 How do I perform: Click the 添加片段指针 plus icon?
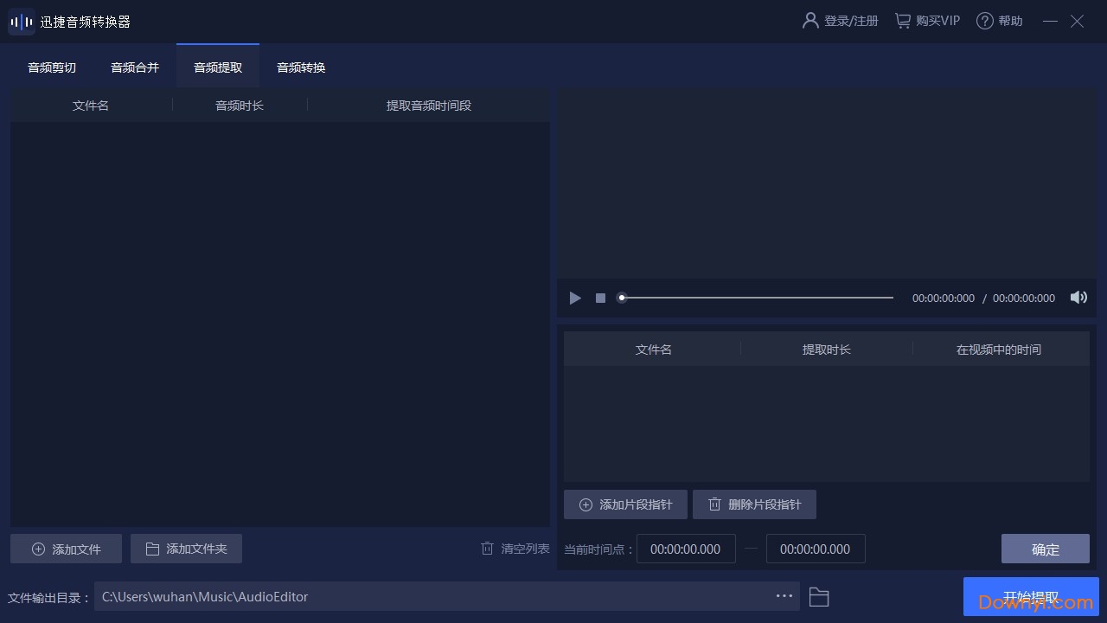[x=585, y=504]
